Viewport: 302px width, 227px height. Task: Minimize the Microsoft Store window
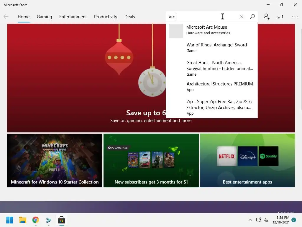click(268, 5)
